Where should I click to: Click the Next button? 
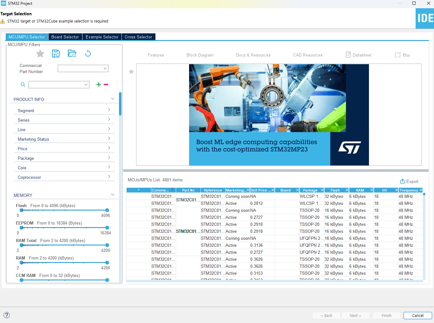355,315
